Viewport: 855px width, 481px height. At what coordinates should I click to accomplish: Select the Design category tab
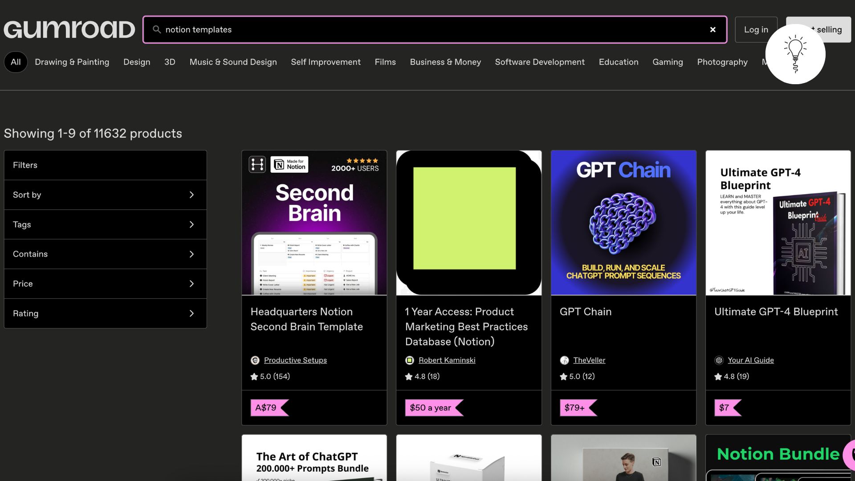[137, 62]
